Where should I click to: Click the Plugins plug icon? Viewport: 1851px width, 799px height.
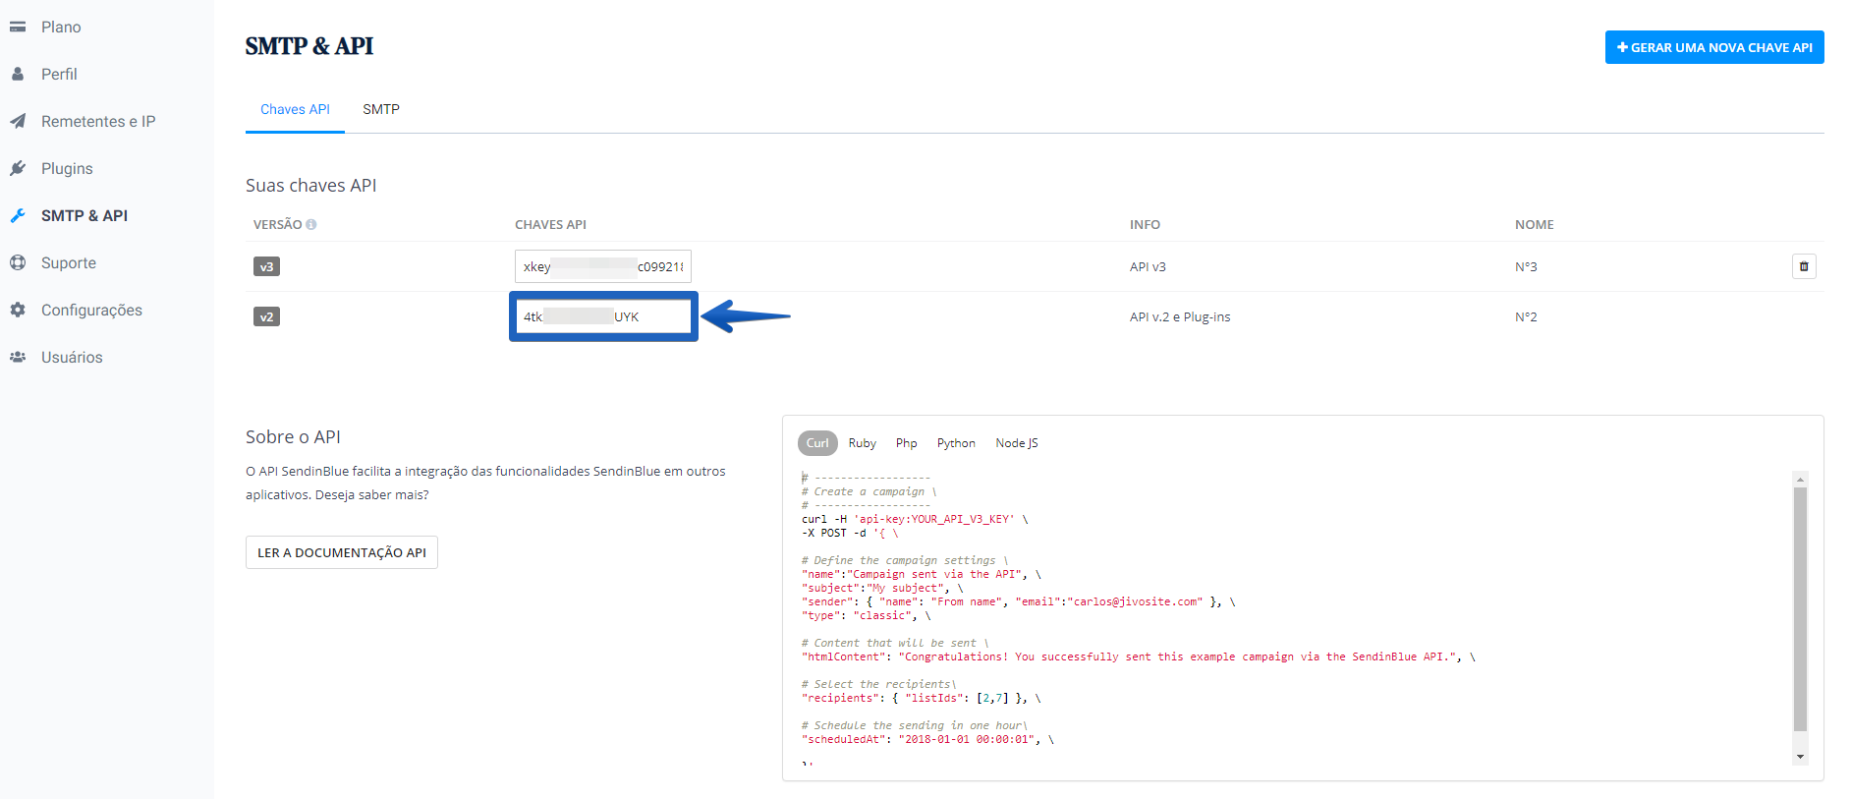point(18,168)
